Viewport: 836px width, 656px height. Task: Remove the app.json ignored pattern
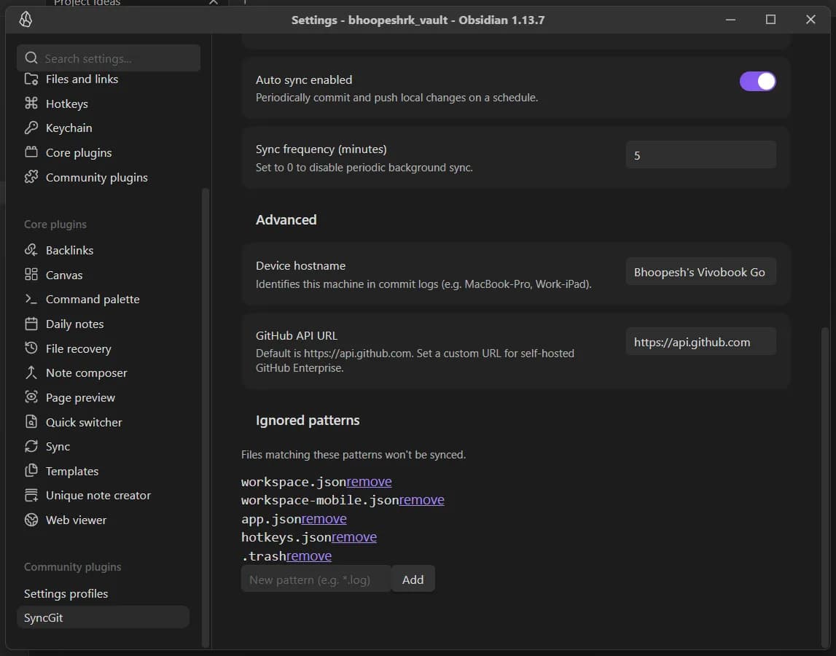point(324,518)
